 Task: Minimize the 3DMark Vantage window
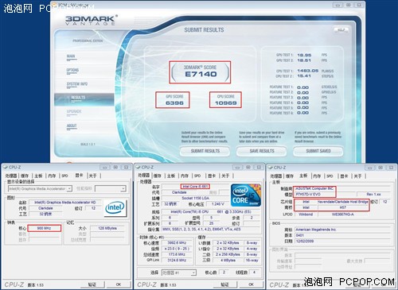point(338,5)
